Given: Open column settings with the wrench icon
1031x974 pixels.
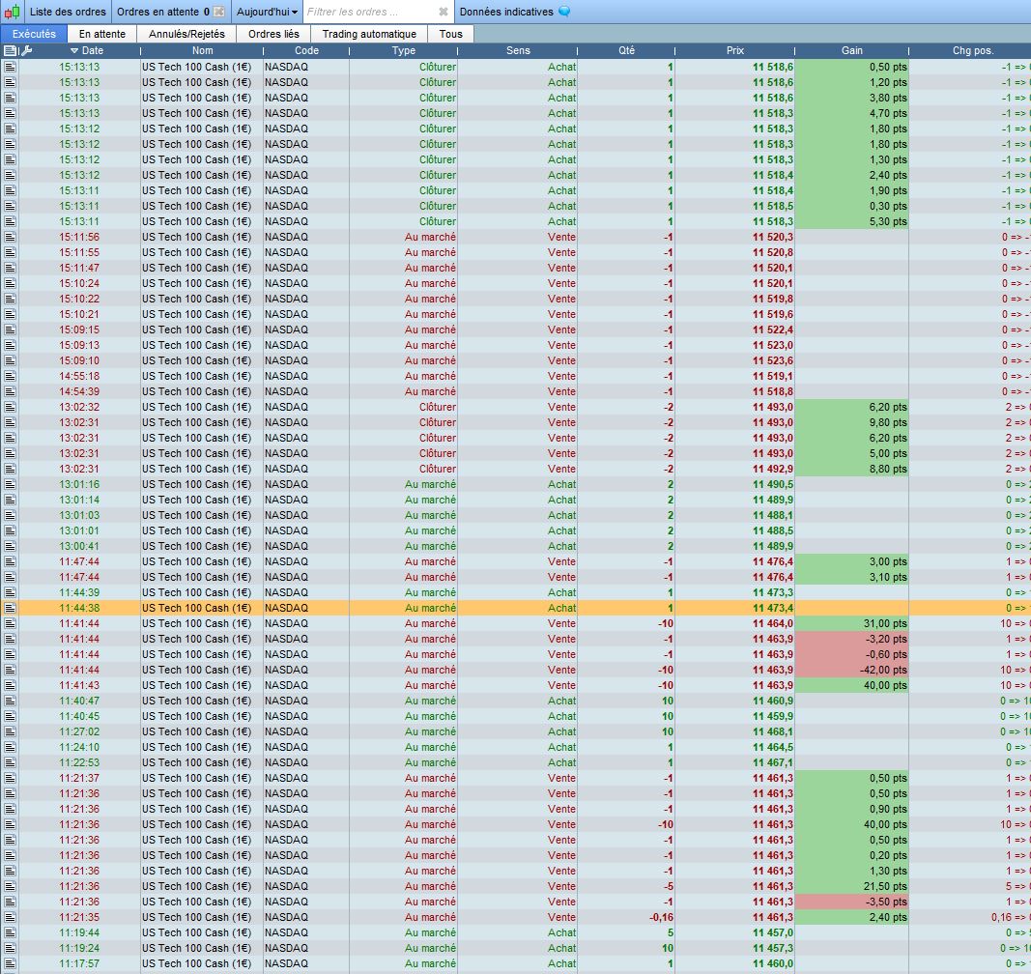Looking at the screenshot, I should (x=27, y=50).
